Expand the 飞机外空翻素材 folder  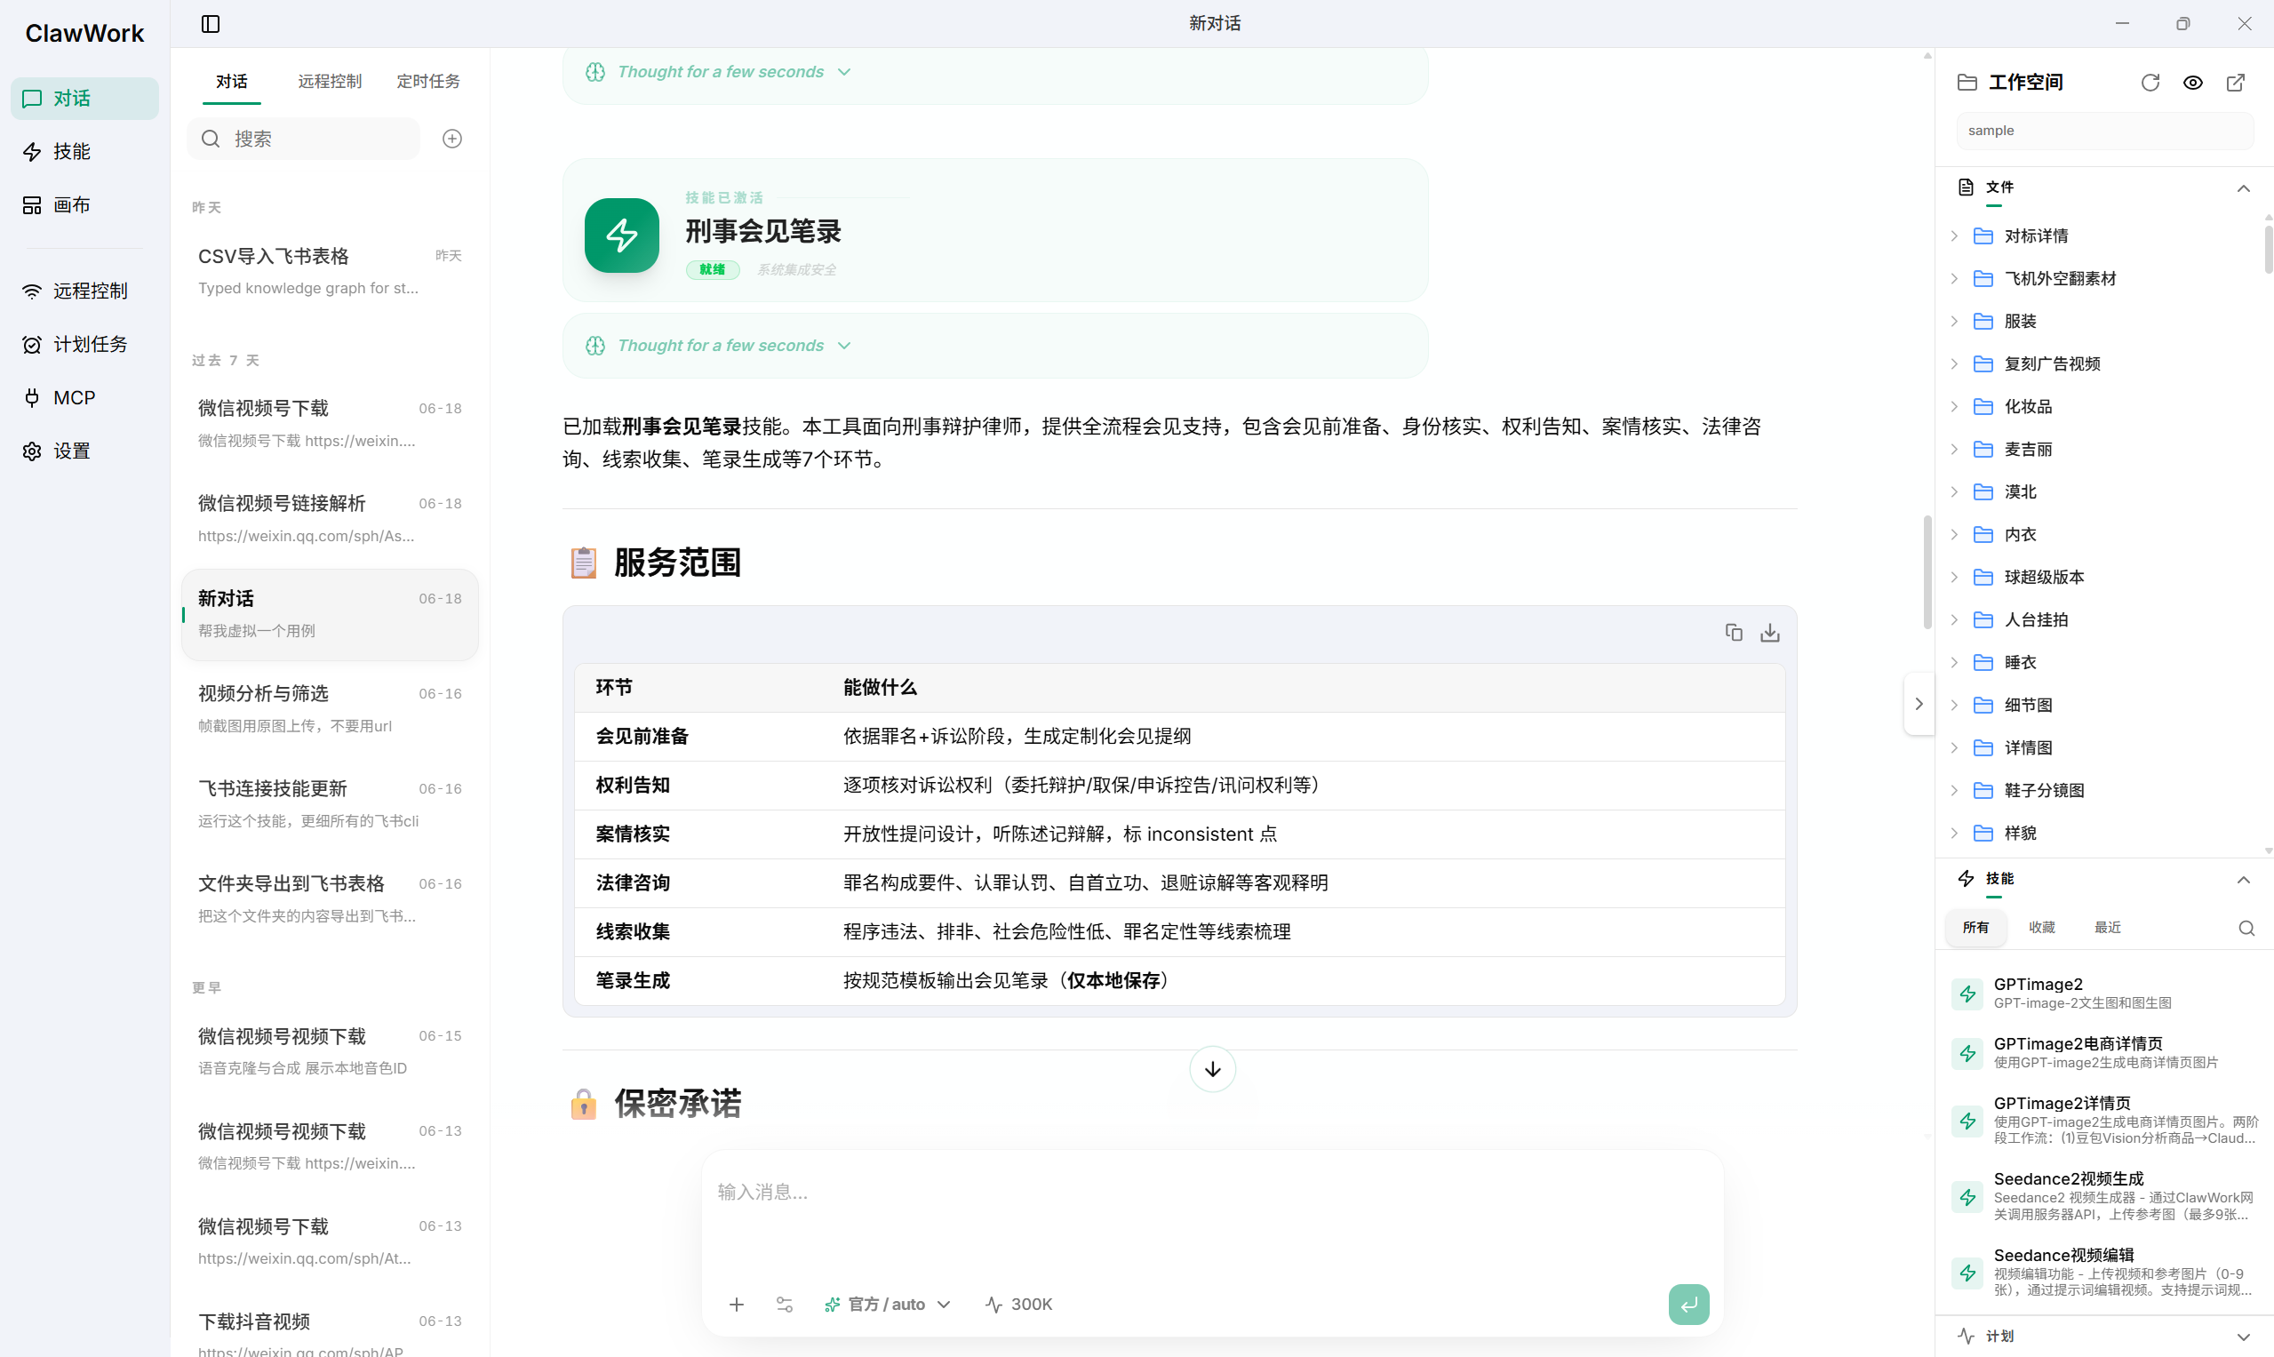pyautogui.click(x=1954, y=279)
